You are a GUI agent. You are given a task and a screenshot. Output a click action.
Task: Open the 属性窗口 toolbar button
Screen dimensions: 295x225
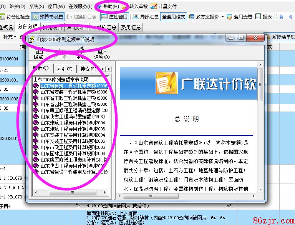click(x=104, y=17)
